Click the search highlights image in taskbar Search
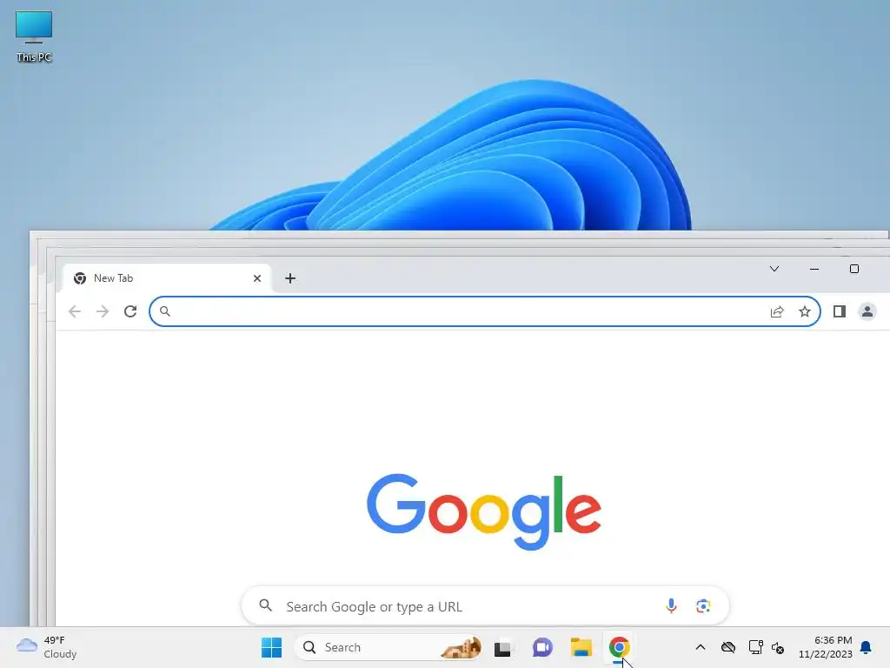Image resolution: width=890 pixels, height=668 pixels. [462, 647]
